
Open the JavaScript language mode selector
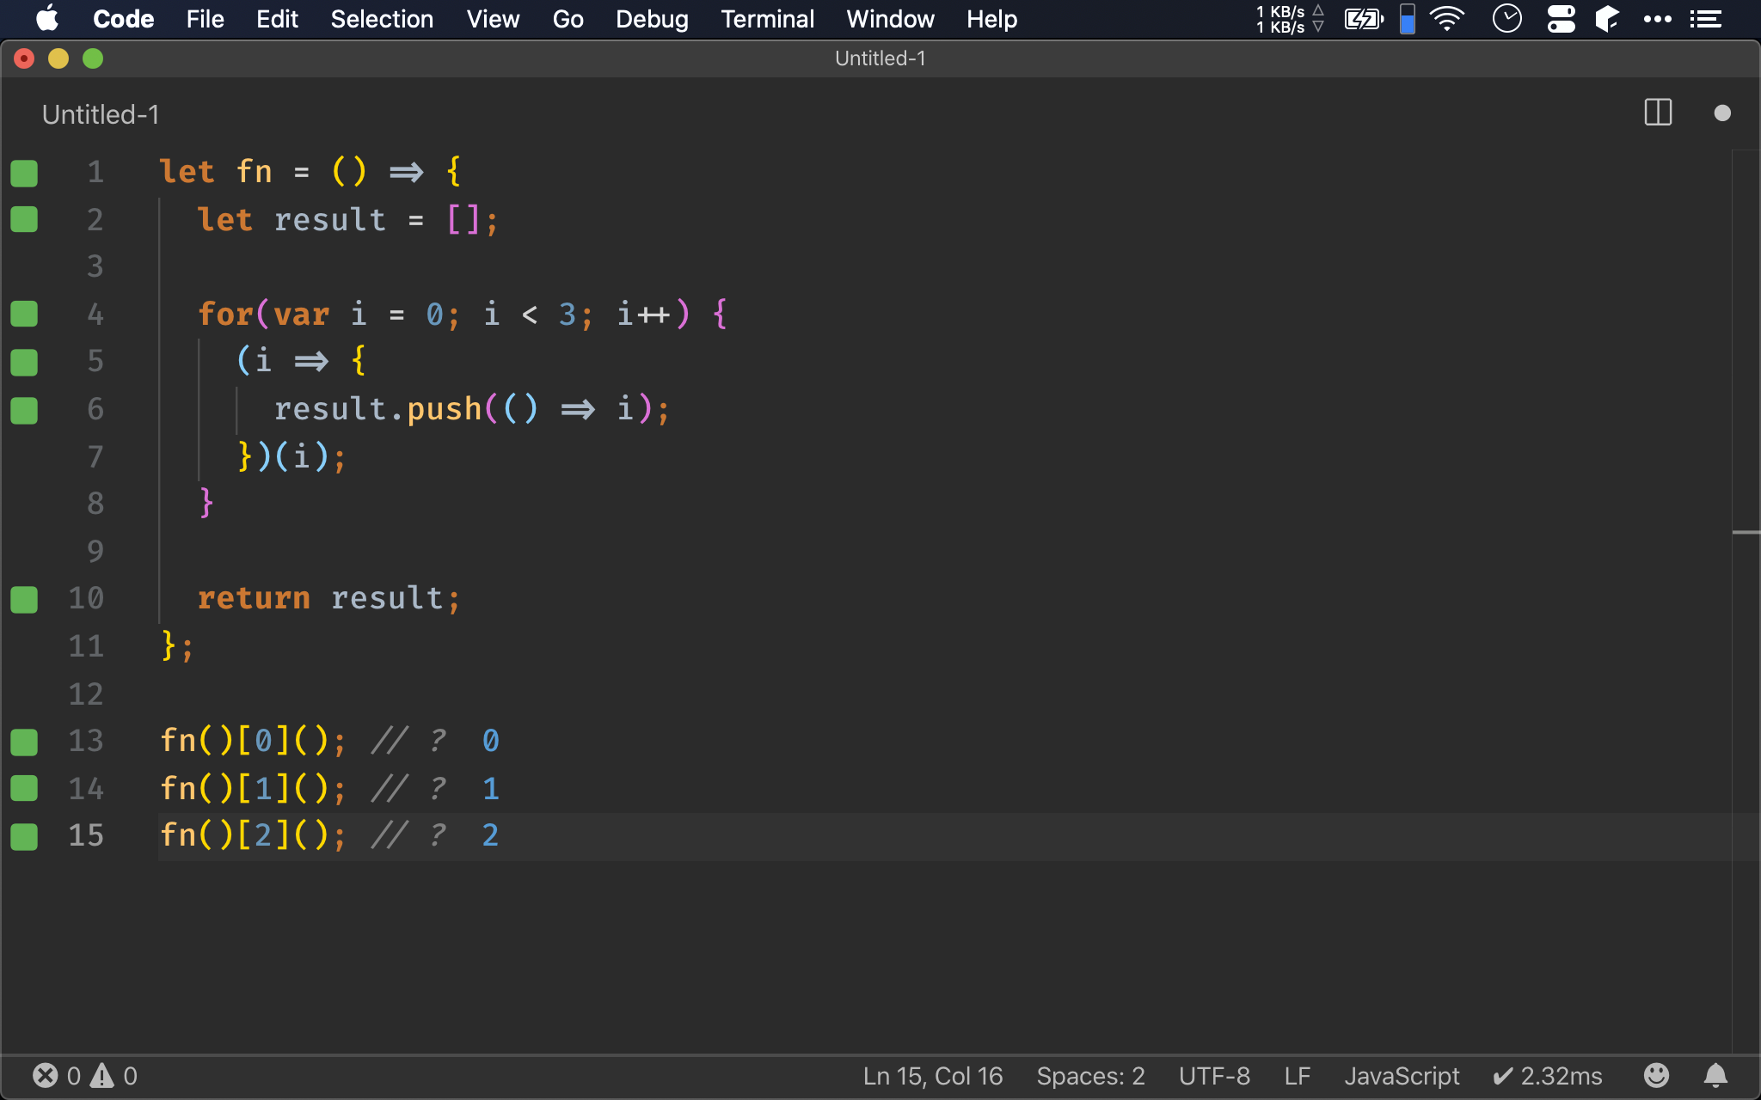1402,1075
